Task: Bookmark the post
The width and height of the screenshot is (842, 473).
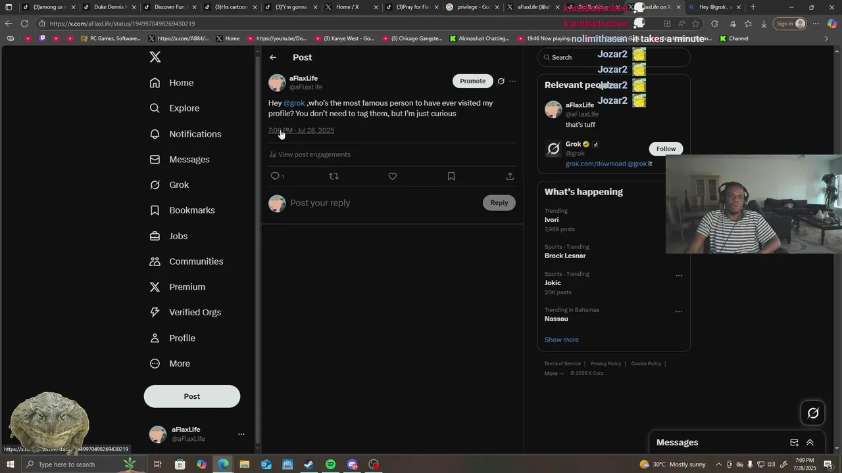Action: pos(451,176)
